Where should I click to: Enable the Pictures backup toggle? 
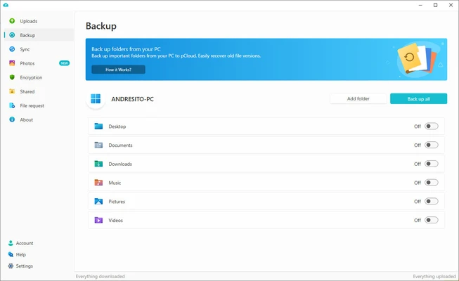click(432, 201)
